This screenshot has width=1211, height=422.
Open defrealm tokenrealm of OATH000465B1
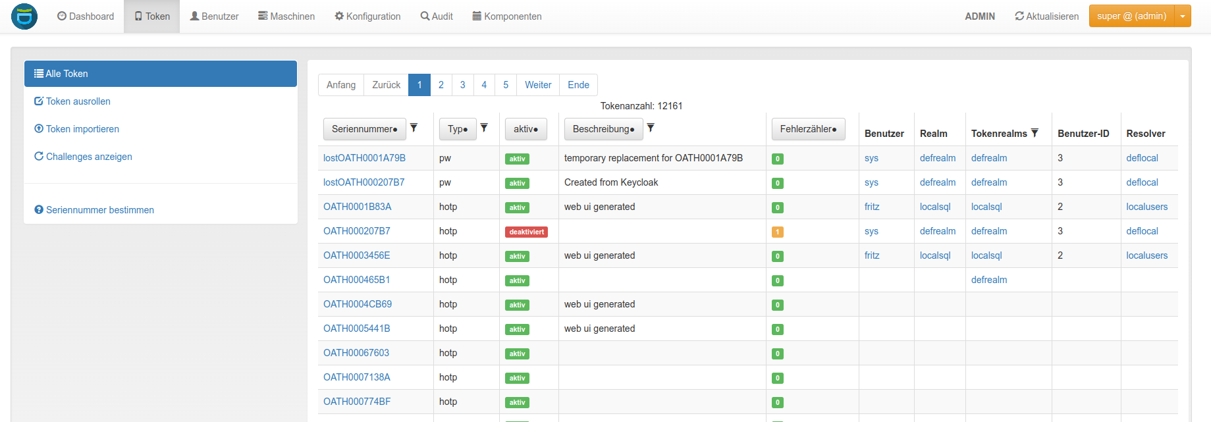(989, 280)
